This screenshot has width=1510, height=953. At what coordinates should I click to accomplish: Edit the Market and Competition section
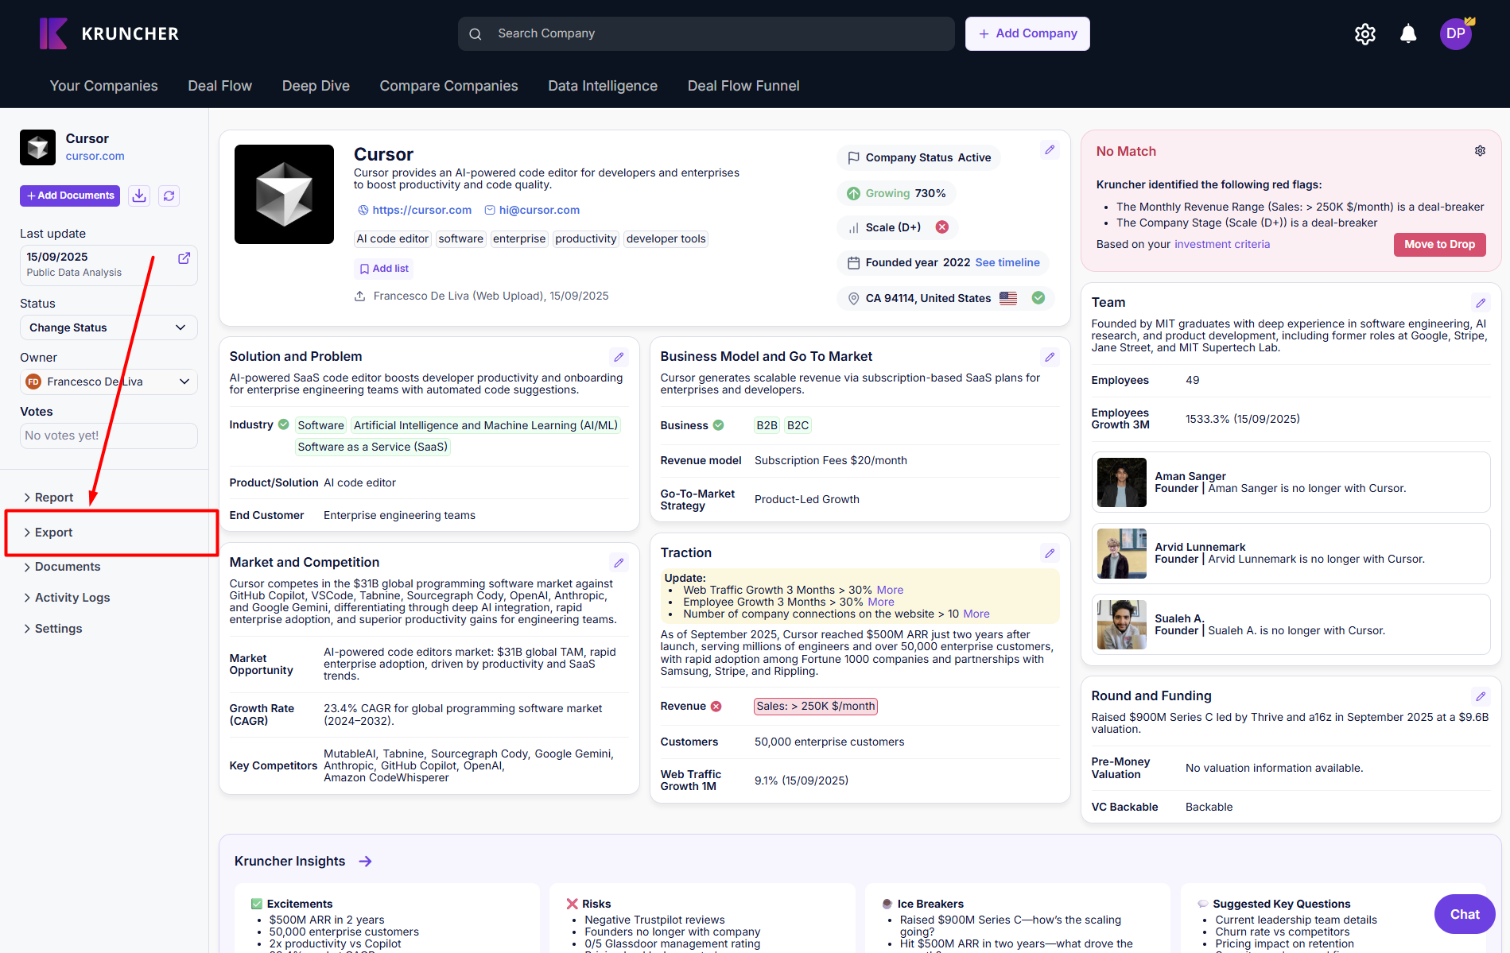point(619,563)
